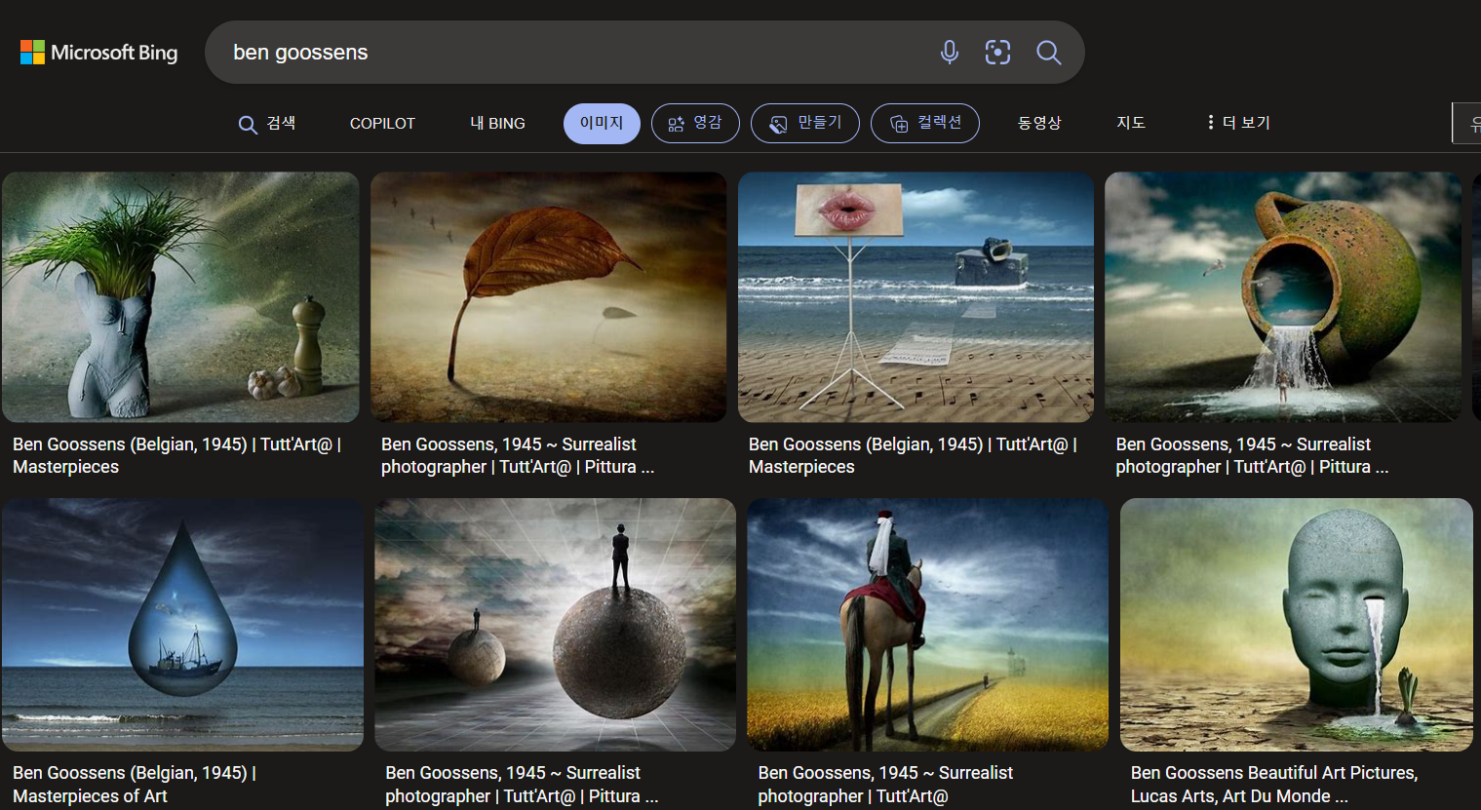1481x810 pixels.
Task: Open the brown leaf surreal image
Action: (x=549, y=297)
